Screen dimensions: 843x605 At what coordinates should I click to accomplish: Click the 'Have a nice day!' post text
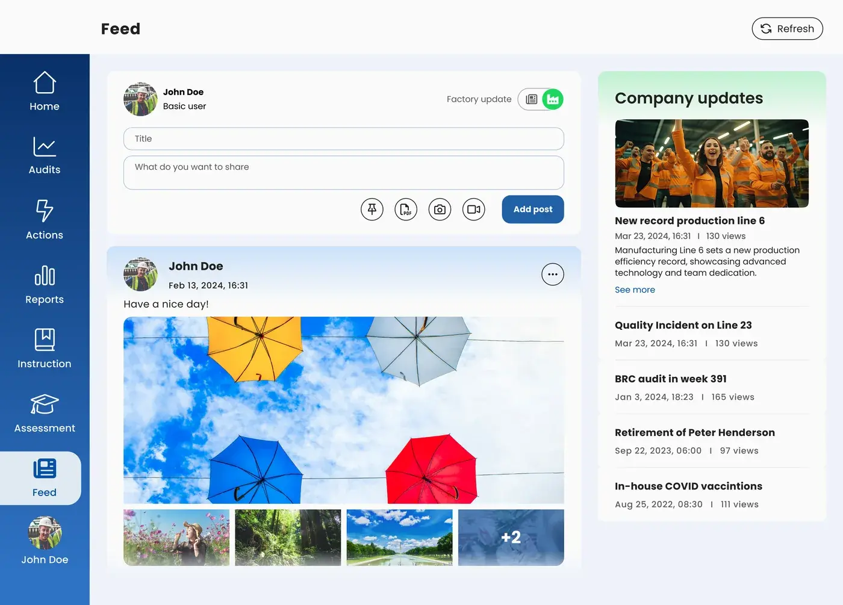[x=166, y=304]
